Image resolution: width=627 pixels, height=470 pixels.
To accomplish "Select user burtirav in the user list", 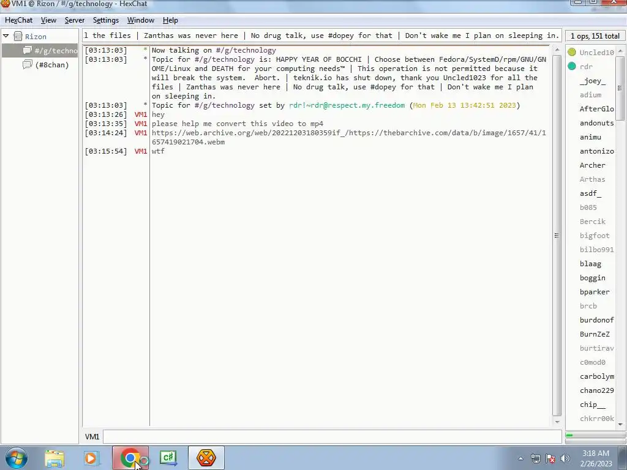I will pos(596,348).
